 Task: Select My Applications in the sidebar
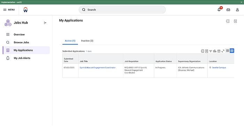[x=26, y=50]
